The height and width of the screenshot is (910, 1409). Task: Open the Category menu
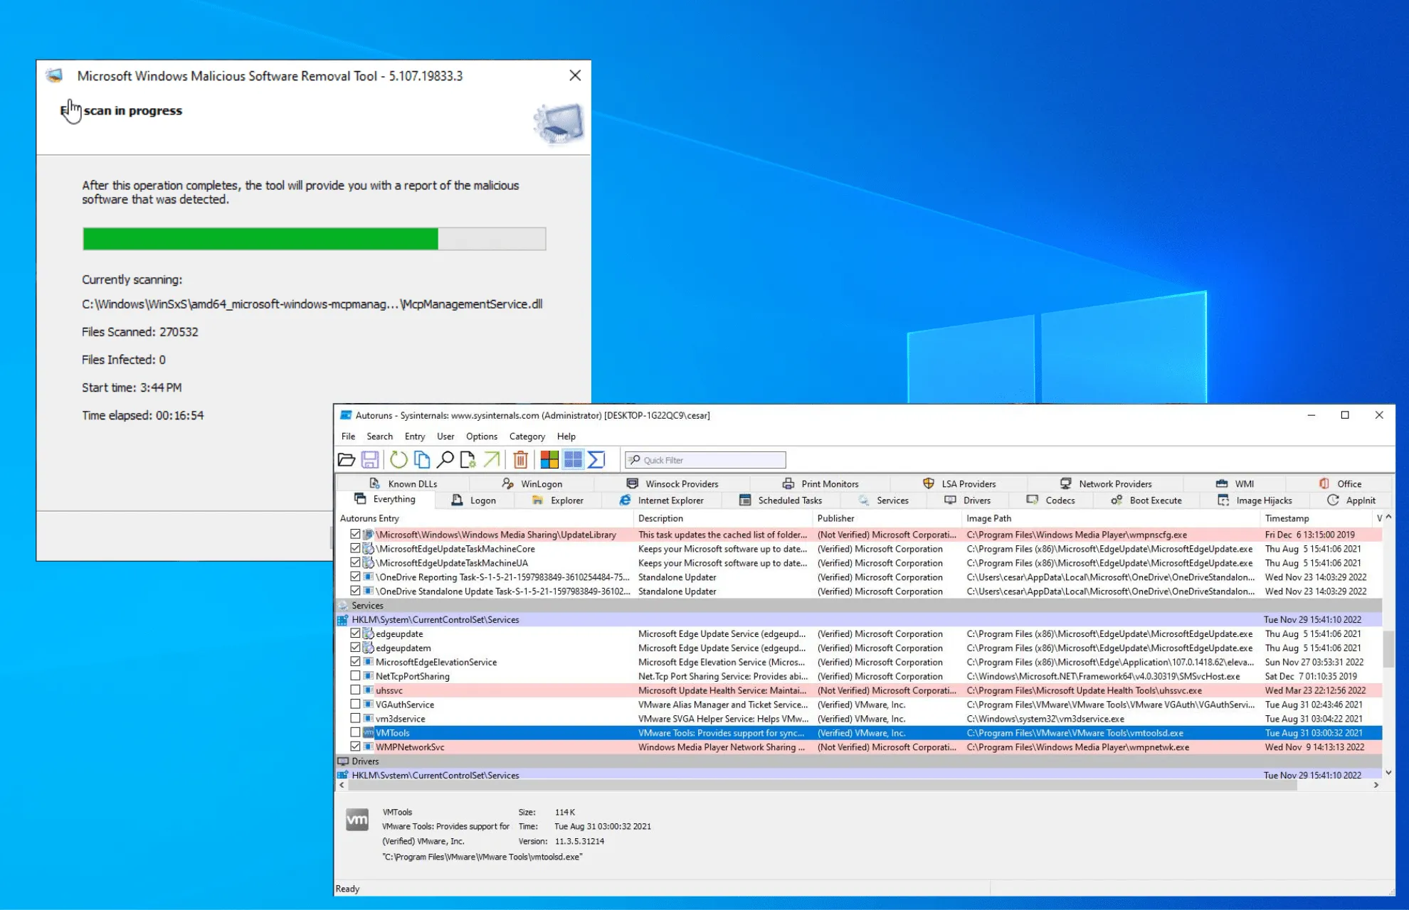click(527, 437)
